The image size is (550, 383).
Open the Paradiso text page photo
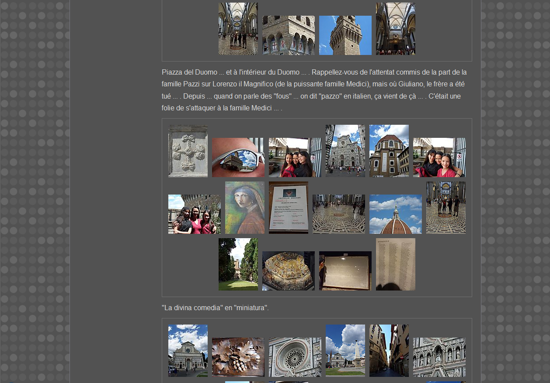[x=395, y=264]
